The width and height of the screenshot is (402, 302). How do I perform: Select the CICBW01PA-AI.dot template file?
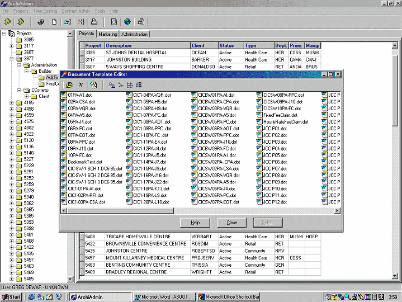pyautogui.click(x=214, y=95)
